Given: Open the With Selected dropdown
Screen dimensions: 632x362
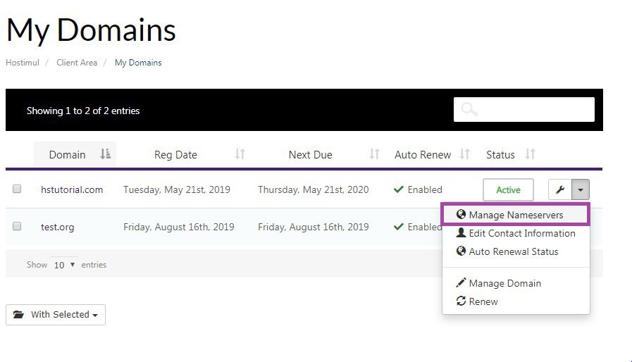Looking at the screenshot, I should (56, 315).
